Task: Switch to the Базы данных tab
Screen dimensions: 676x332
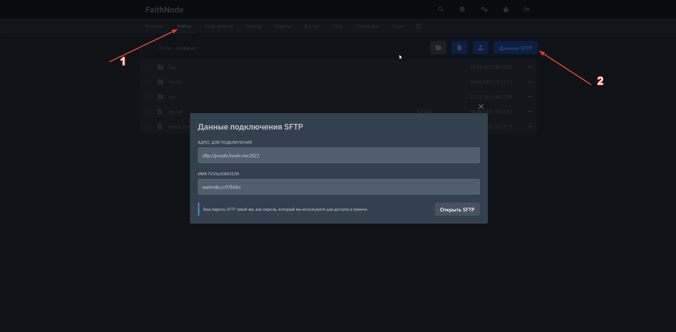Action: [x=219, y=26]
